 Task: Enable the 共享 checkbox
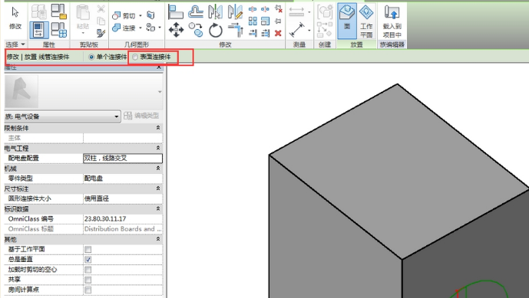click(x=88, y=280)
